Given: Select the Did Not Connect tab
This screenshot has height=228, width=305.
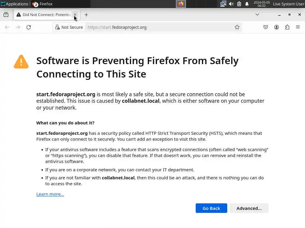Looking at the screenshot, I should [45, 15].
